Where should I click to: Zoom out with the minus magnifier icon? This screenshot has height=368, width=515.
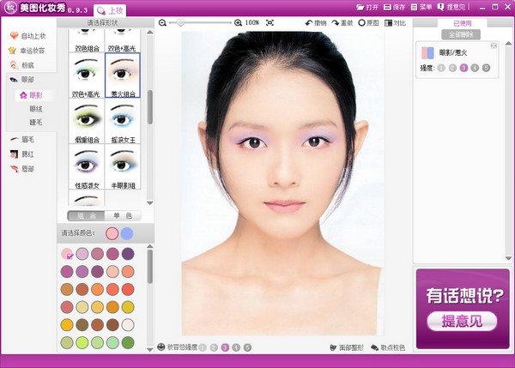[162, 22]
